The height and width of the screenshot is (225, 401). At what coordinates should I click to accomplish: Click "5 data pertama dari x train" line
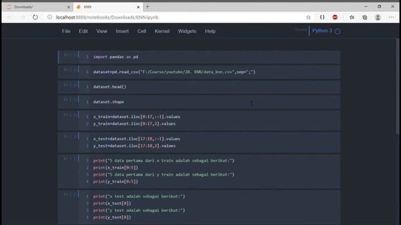[x=164, y=161]
